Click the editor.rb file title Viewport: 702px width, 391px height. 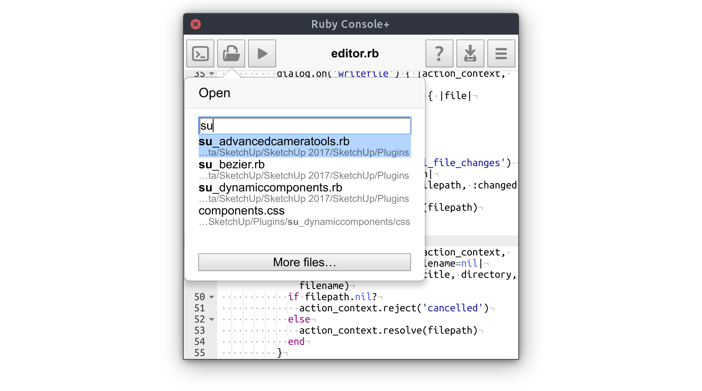(355, 54)
